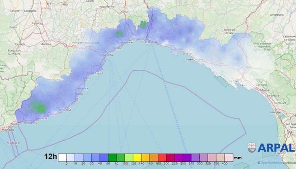Select the 350–400 mm beige swatch
This screenshot has width=296, height=169.
click(220, 158)
